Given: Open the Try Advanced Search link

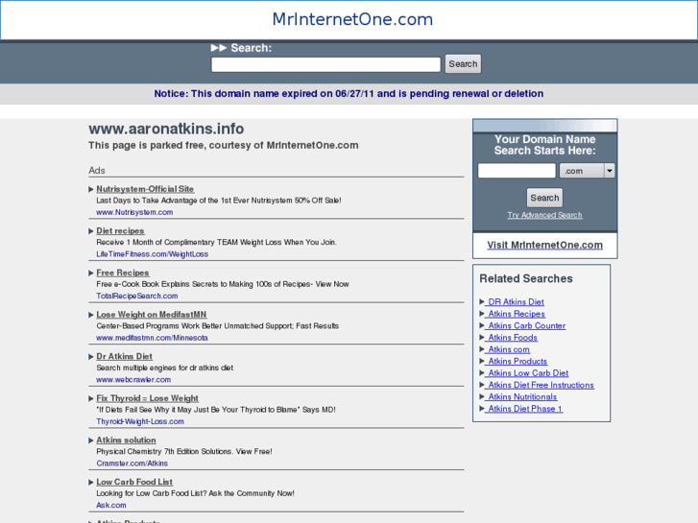Looking at the screenshot, I should (x=545, y=215).
